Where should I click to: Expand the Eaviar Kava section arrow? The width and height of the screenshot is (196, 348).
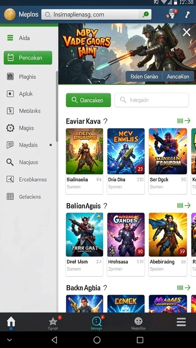click(x=184, y=121)
